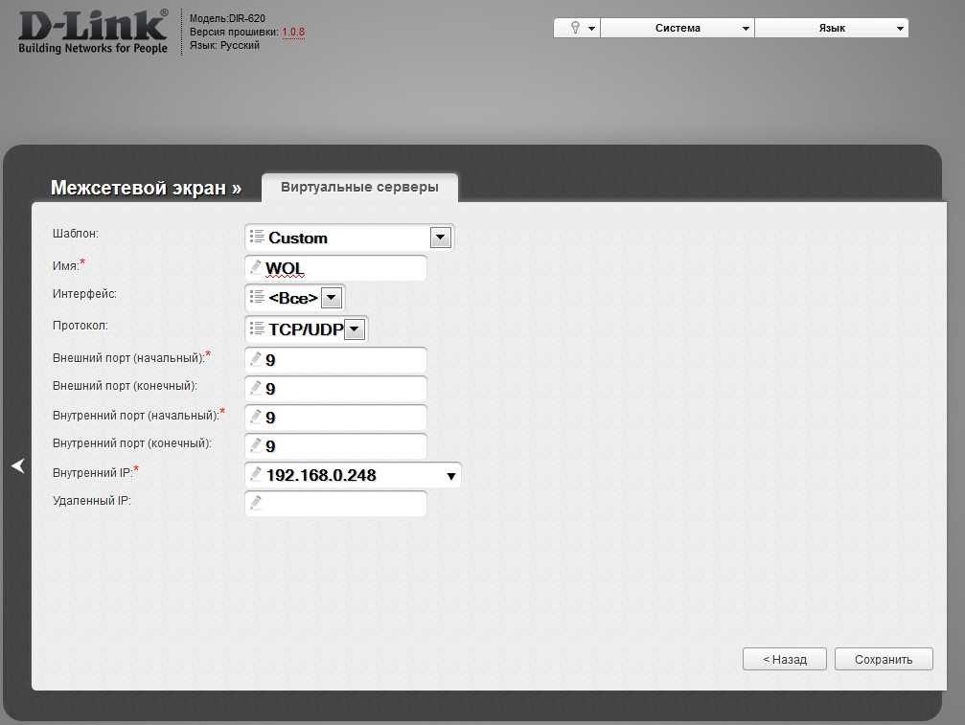Click the list icon in Шаблон field
Viewport: 965px width, 725px height.
(257, 237)
